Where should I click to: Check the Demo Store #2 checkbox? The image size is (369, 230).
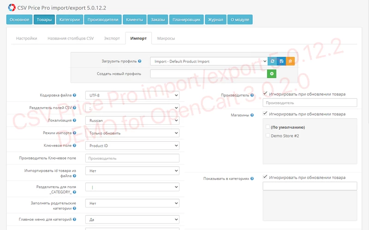coord(268,135)
